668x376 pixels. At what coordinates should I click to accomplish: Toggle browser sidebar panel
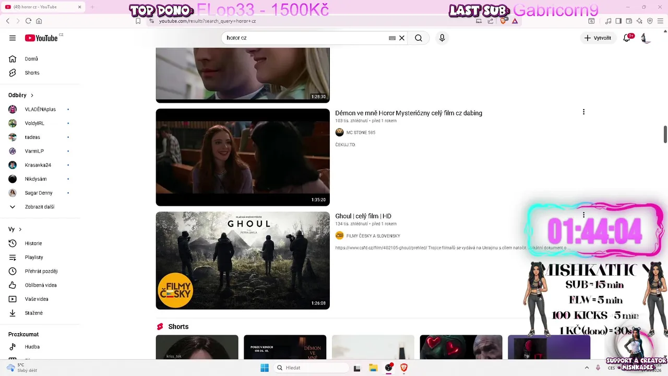(x=618, y=21)
